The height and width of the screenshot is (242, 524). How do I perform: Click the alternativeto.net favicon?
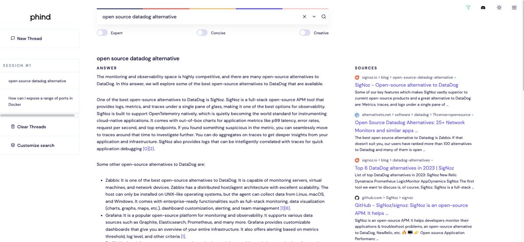pyautogui.click(x=357, y=115)
